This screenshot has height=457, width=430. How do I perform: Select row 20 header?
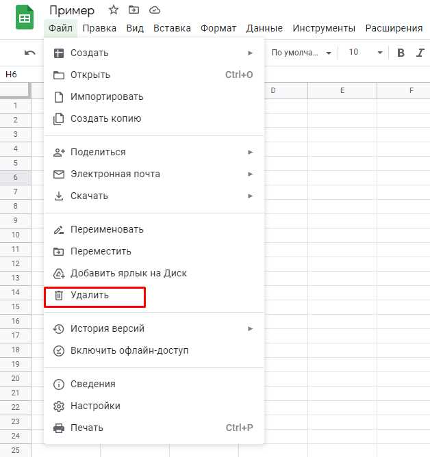click(16, 378)
